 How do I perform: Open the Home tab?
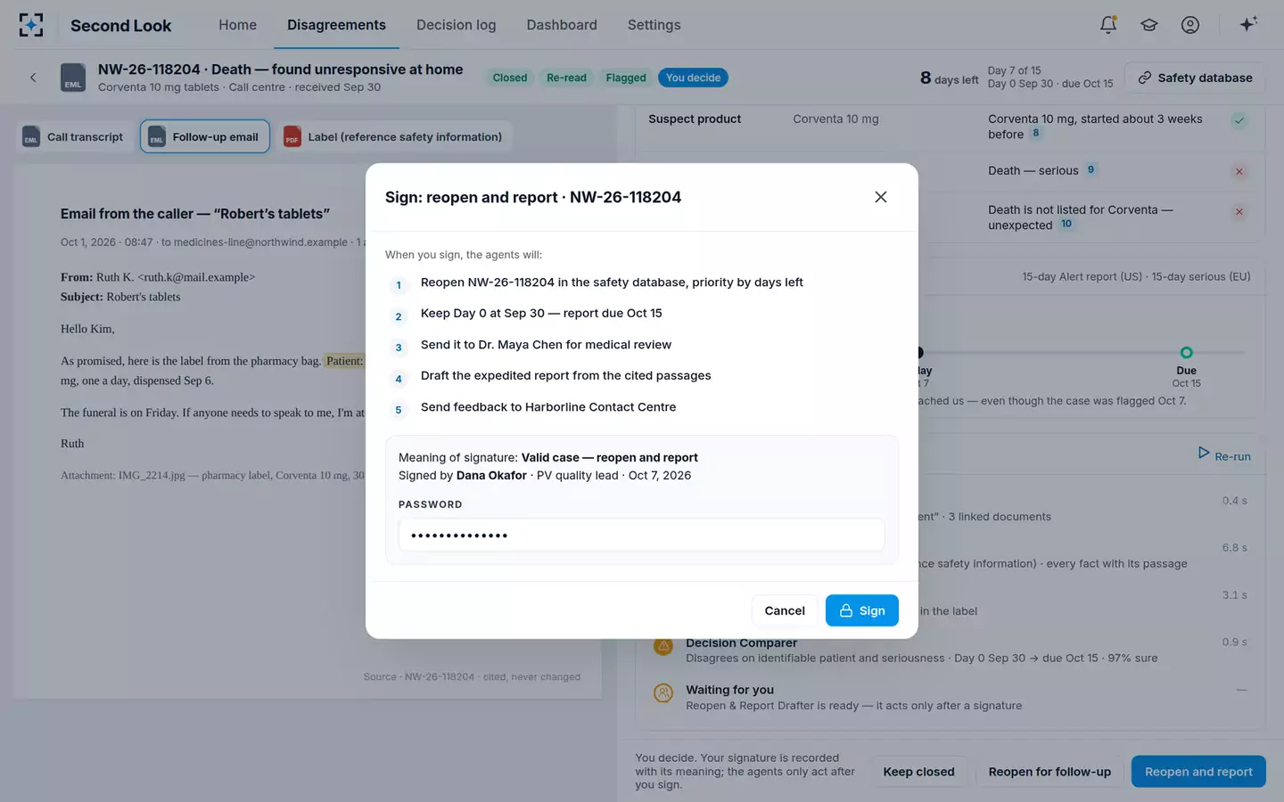(237, 25)
